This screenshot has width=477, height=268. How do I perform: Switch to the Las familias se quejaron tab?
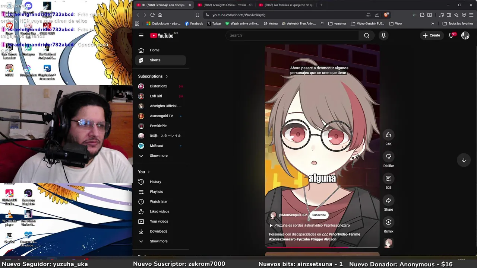click(286, 5)
